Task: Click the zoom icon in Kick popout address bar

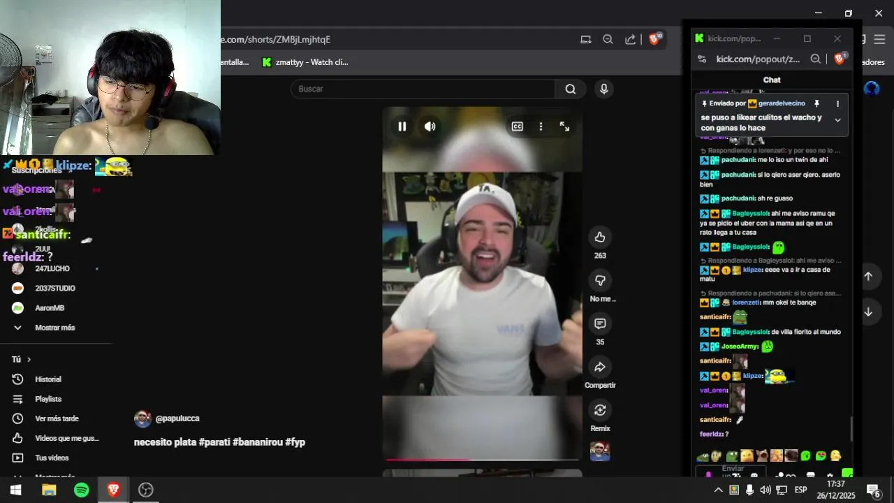Action: [x=815, y=59]
